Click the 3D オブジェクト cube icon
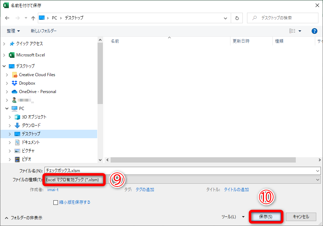This screenshot has height=226, width=323. pos(17,117)
